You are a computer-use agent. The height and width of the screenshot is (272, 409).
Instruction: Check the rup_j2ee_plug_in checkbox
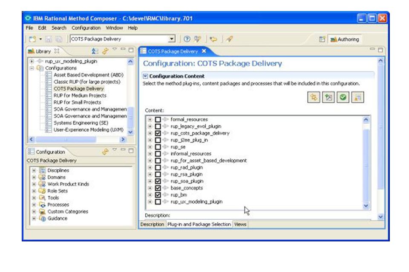point(158,140)
